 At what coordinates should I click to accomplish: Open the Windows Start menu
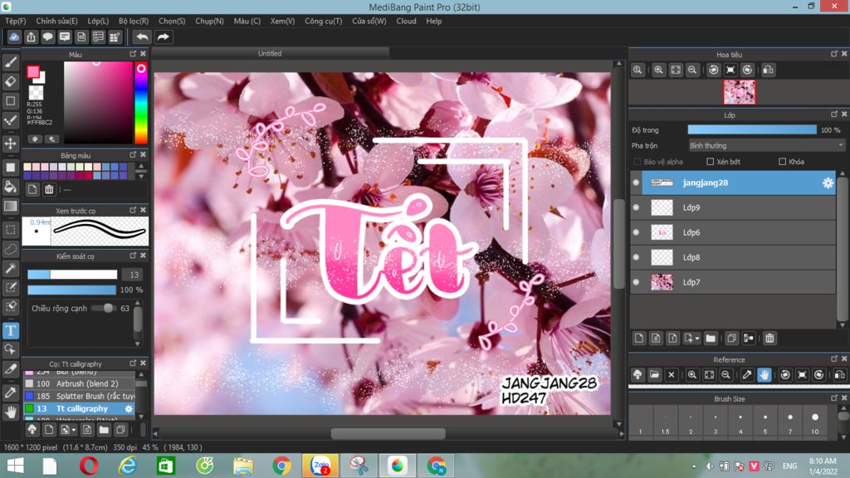point(15,466)
